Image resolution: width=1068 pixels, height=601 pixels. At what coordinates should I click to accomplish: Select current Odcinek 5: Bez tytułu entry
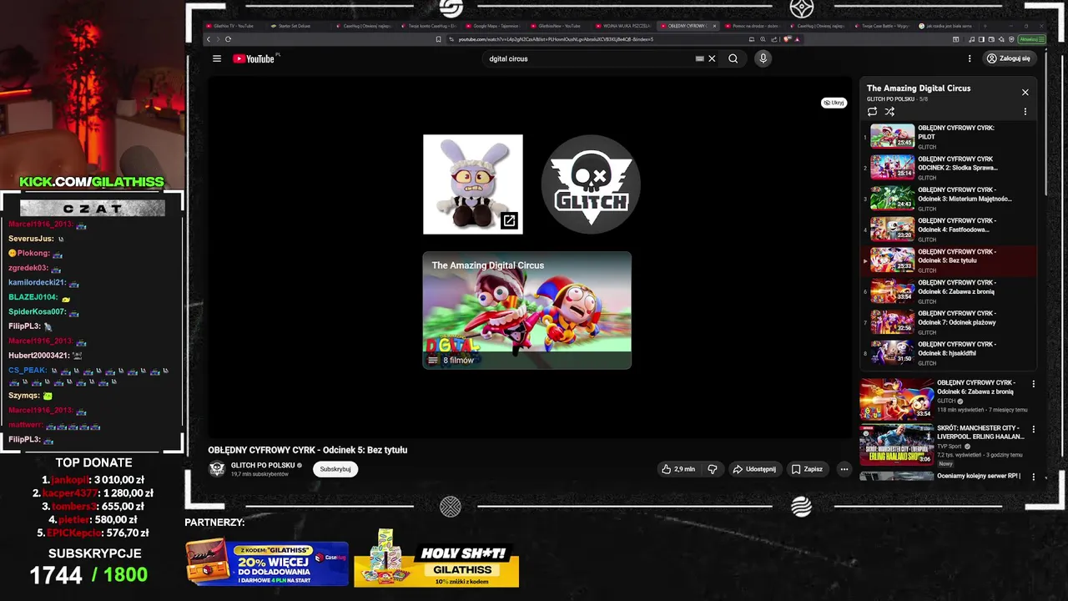pos(950,260)
